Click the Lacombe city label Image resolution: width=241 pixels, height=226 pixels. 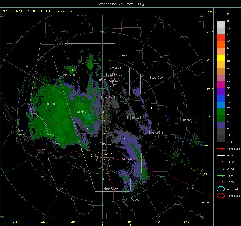[x=115, y=67]
